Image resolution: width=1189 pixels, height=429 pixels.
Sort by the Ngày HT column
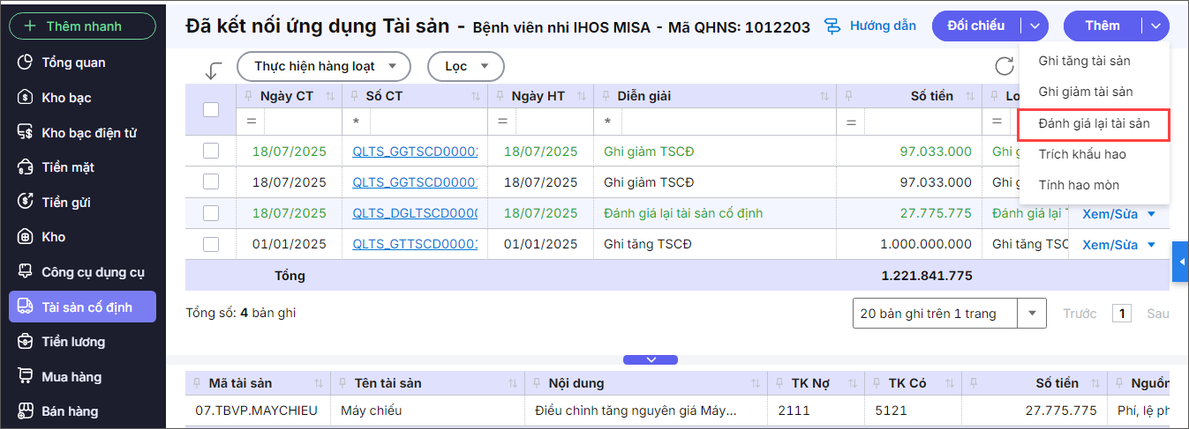pos(581,96)
